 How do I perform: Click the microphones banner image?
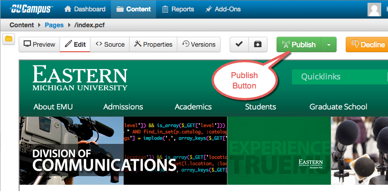(359, 151)
